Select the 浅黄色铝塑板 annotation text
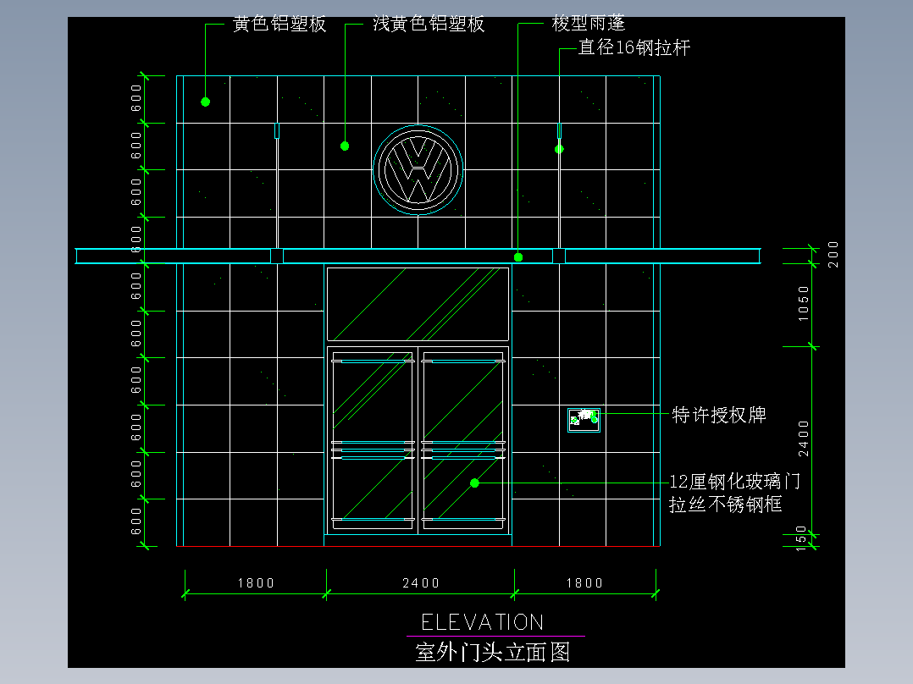This screenshot has width=913, height=684. 429,24
